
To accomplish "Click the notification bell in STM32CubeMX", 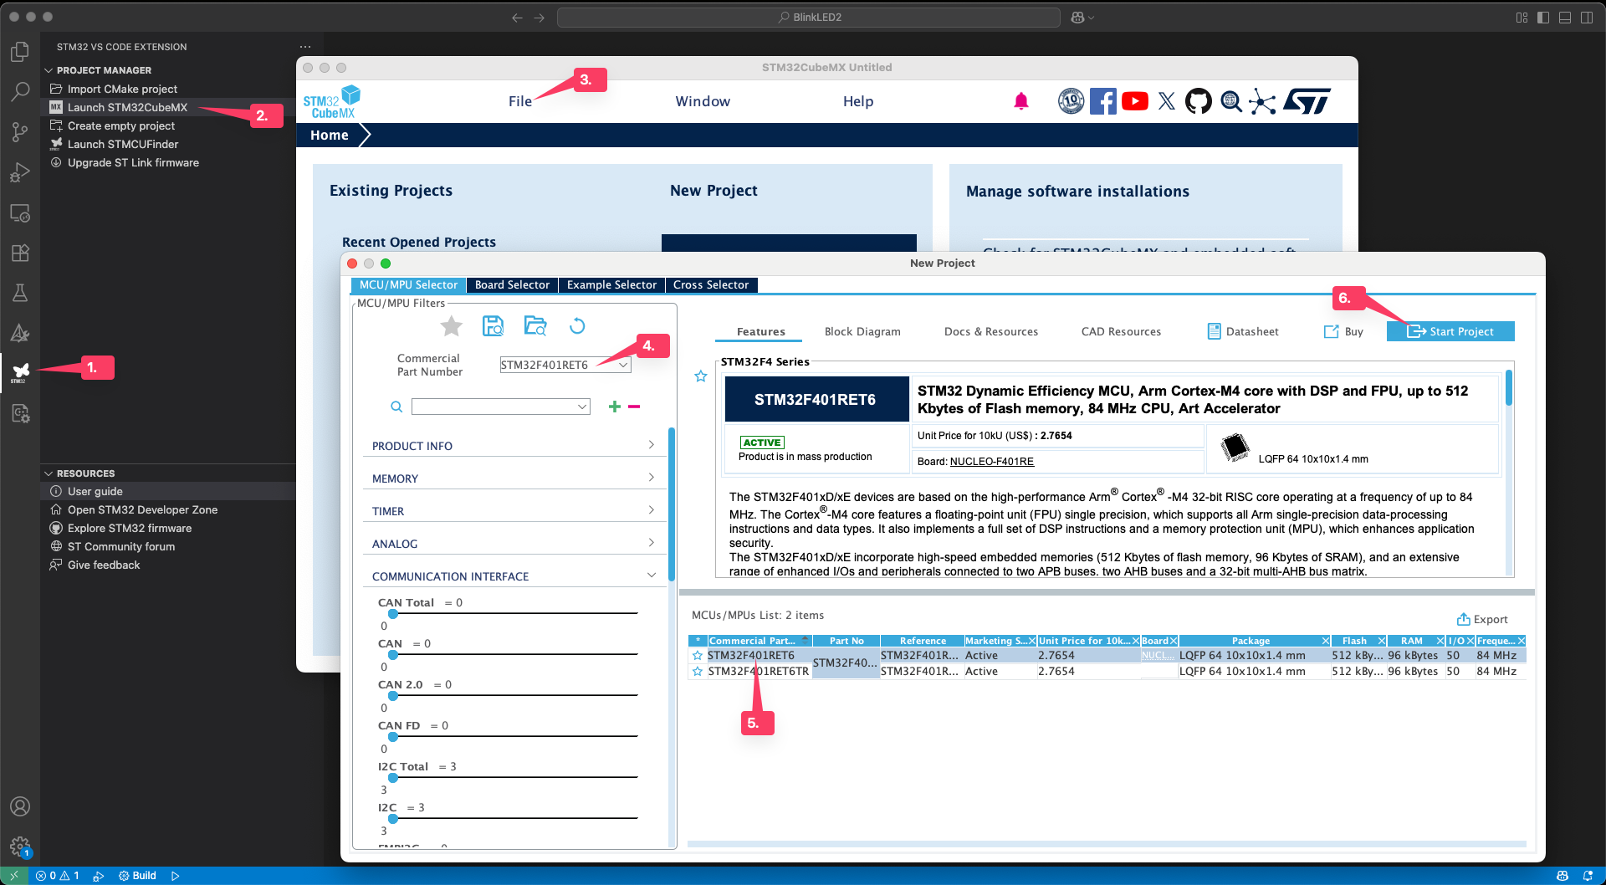I will point(1020,102).
